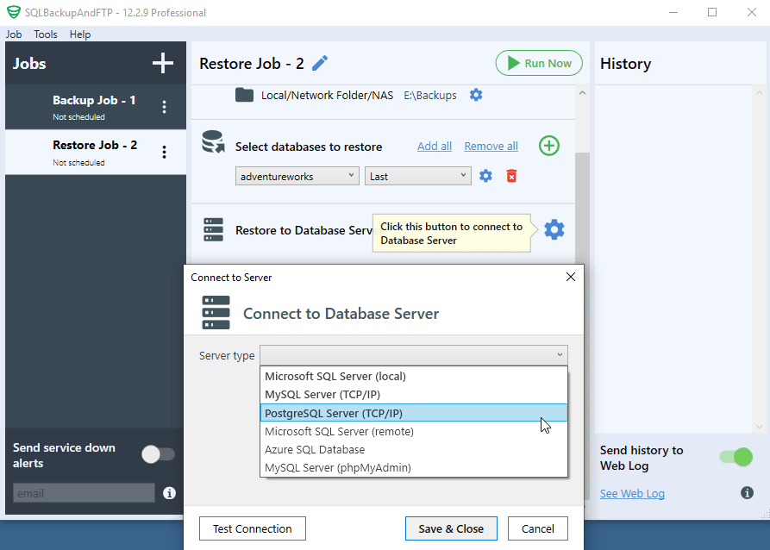
Task: Open Local/Network Folder settings gear
Action: [x=476, y=95]
